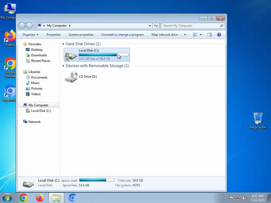This screenshot has height=203, width=271.
Task: Click the Network icon in navigation pane
Action: tap(25, 122)
